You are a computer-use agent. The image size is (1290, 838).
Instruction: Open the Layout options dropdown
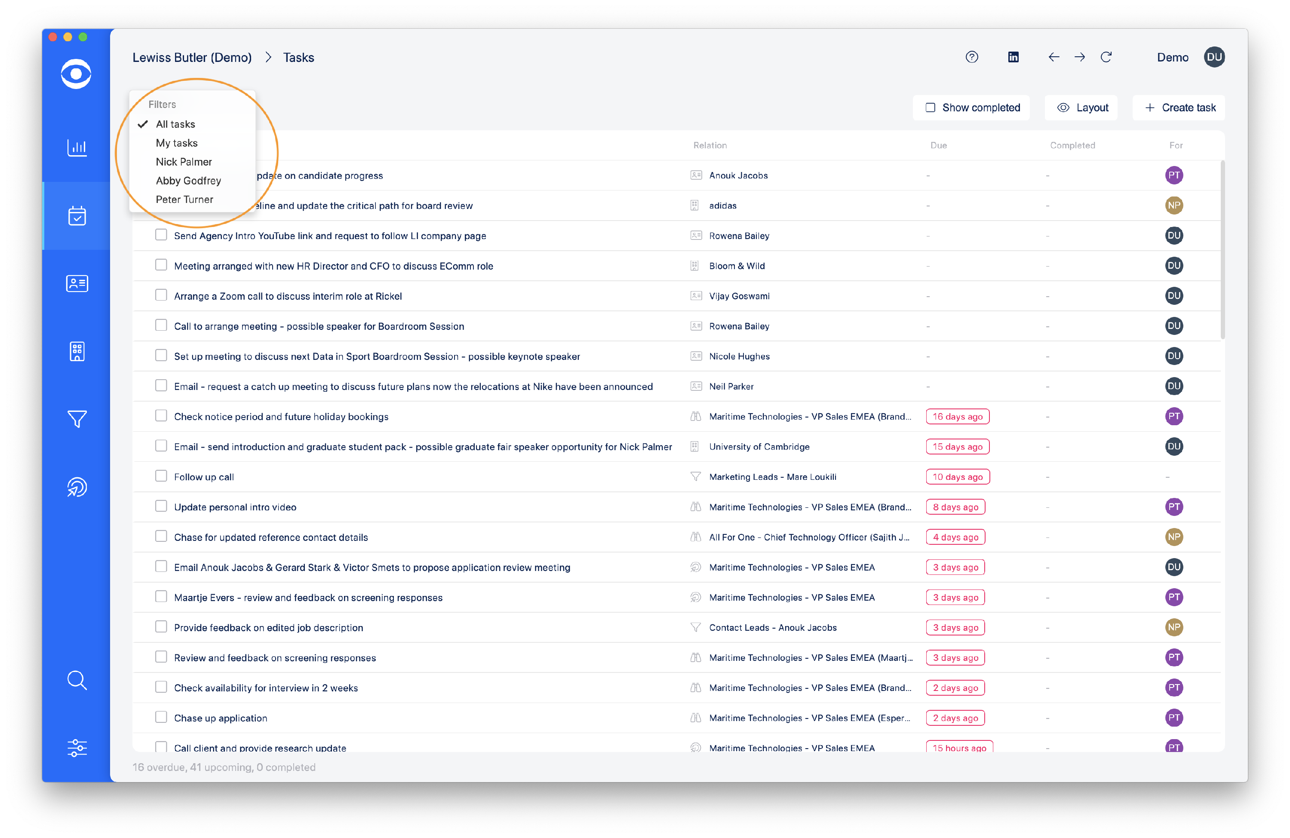click(x=1081, y=107)
